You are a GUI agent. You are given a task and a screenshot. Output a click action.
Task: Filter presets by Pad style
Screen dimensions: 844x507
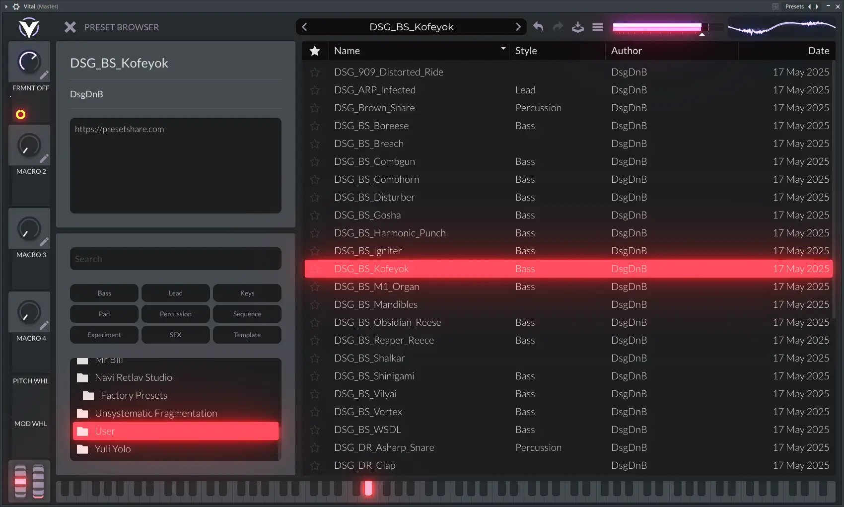(104, 314)
